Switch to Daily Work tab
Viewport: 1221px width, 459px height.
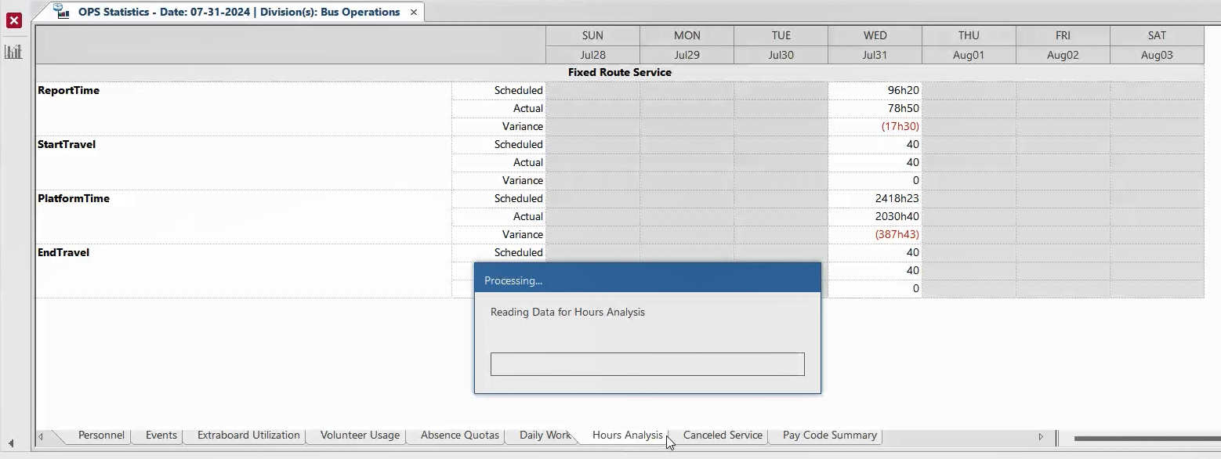click(545, 436)
